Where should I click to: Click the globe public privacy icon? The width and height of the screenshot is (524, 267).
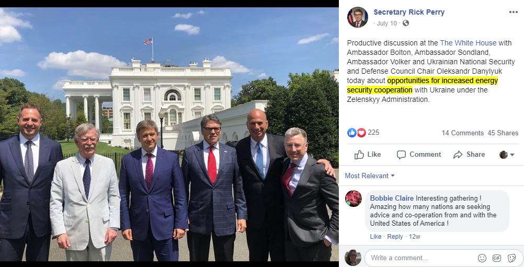click(406, 23)
